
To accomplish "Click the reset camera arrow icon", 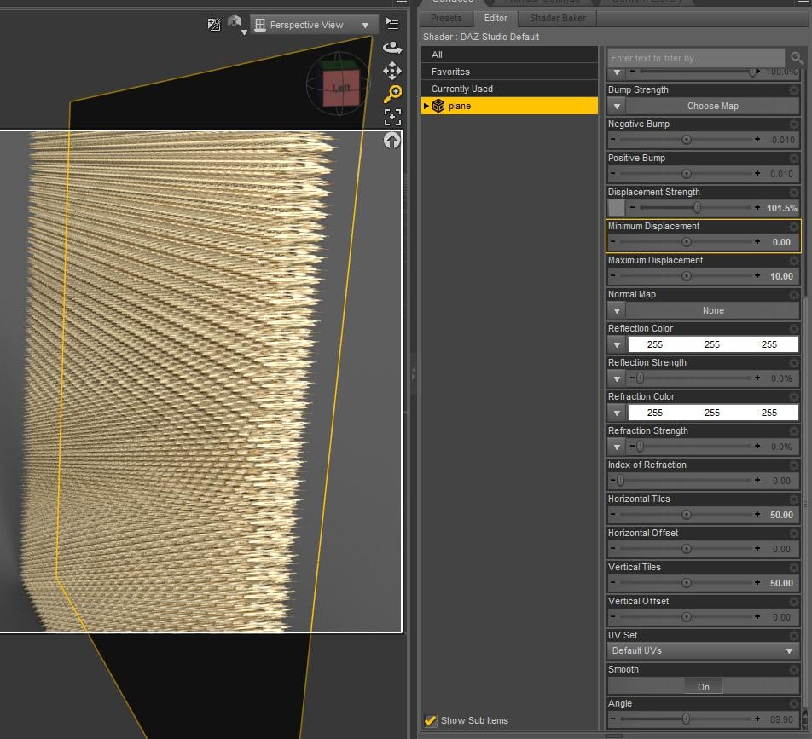I will point(392,141).
